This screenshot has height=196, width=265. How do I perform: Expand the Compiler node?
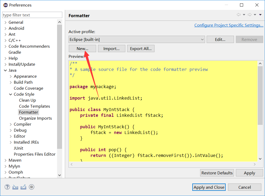click(11, 124)
